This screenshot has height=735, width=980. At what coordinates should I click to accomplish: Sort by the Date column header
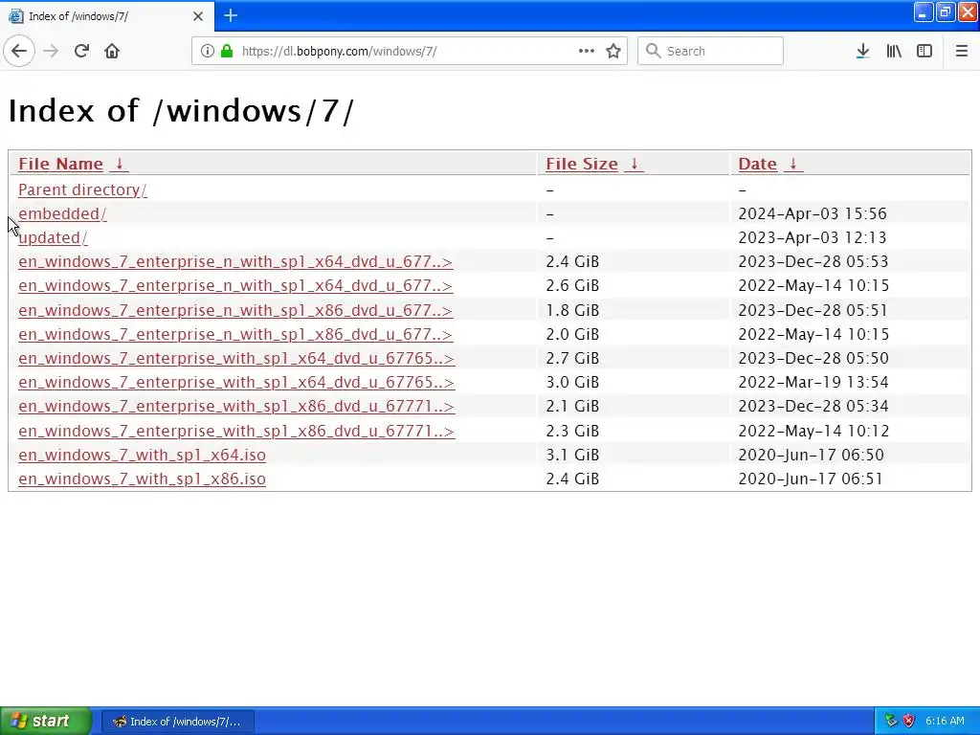[x=757, y=164]
